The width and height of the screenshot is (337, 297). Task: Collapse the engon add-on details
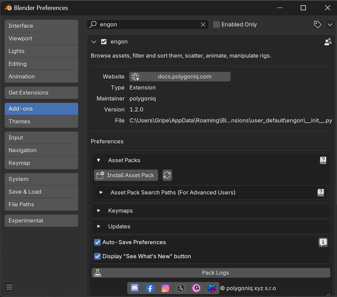pos(93,41)
